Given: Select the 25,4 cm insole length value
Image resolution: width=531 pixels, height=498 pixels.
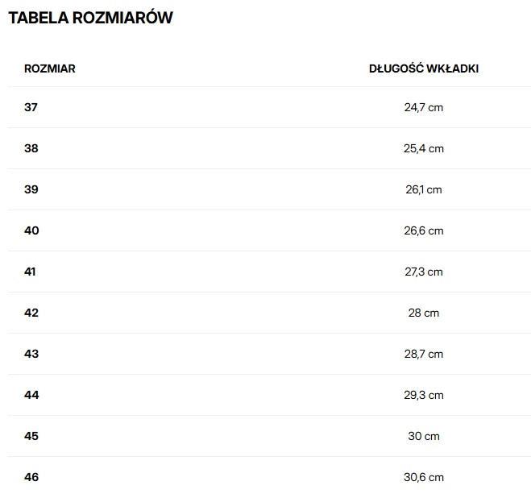Looking at the screenshot, I should click(x=424, y=148).
